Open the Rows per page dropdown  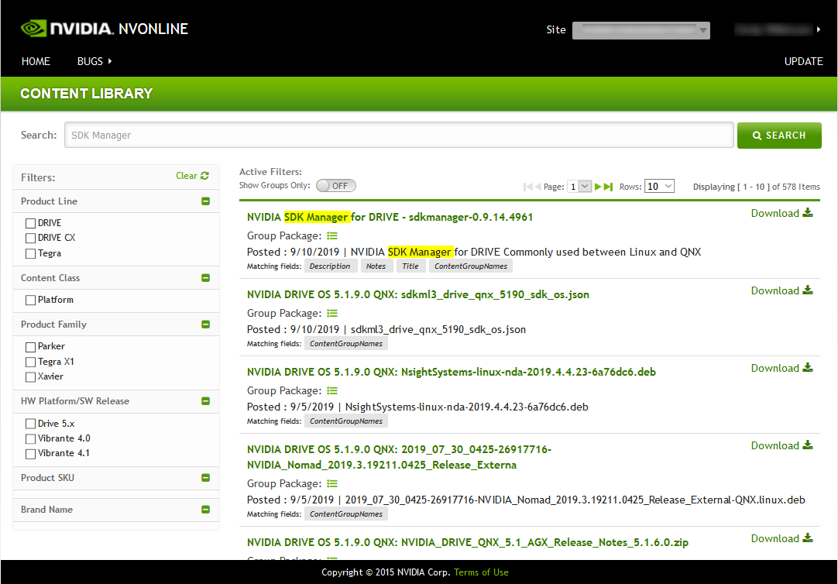(x=659, y=187)
